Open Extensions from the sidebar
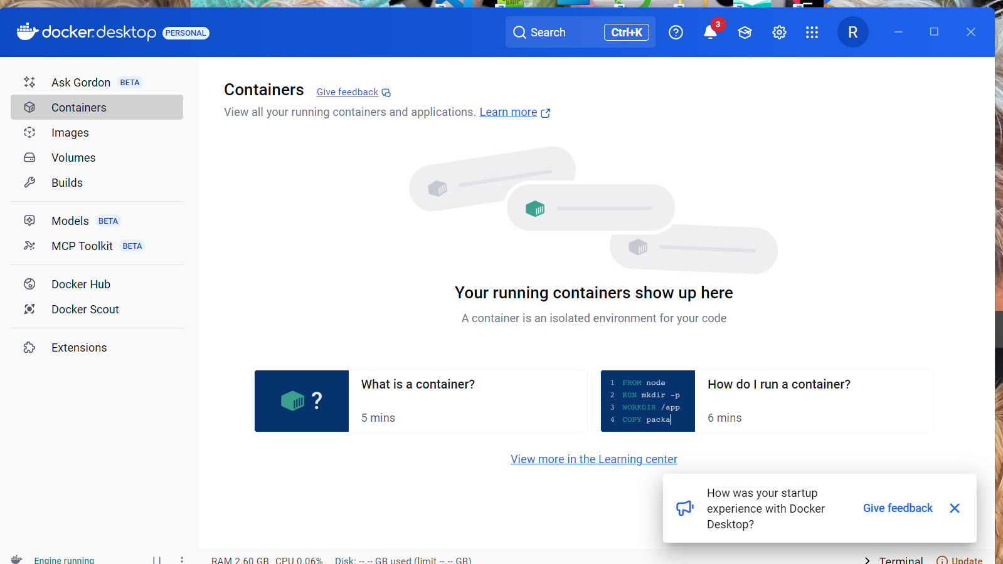 pyautogui.click(x=97, y=347)
